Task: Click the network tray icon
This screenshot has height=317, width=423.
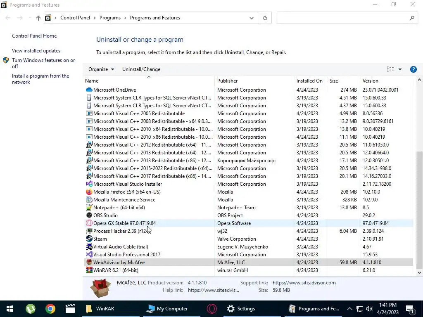Action: tap(360, 309)
